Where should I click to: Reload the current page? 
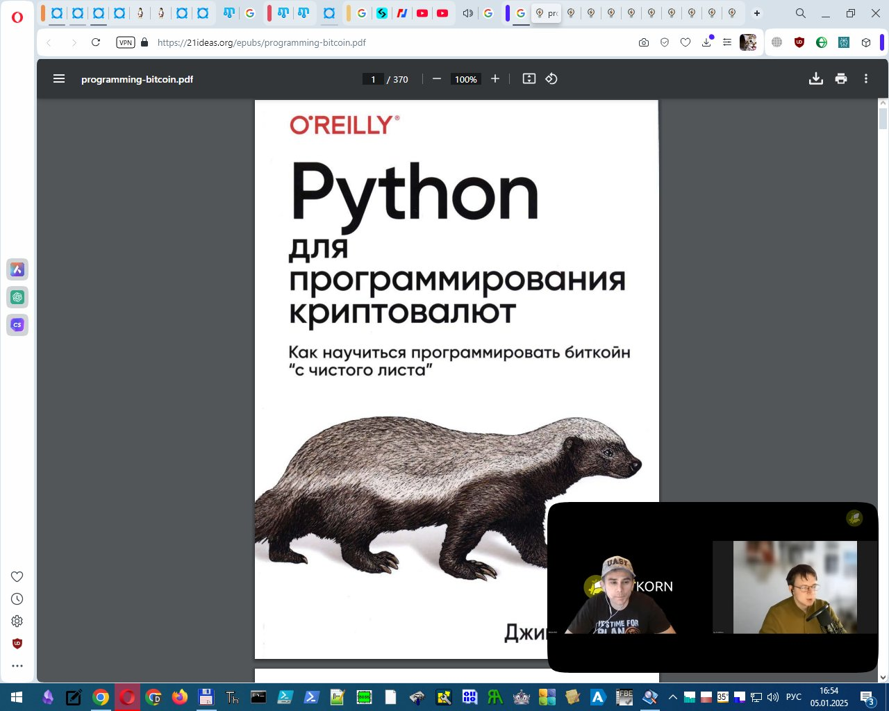pyautogui.click(x=96, y=42)
